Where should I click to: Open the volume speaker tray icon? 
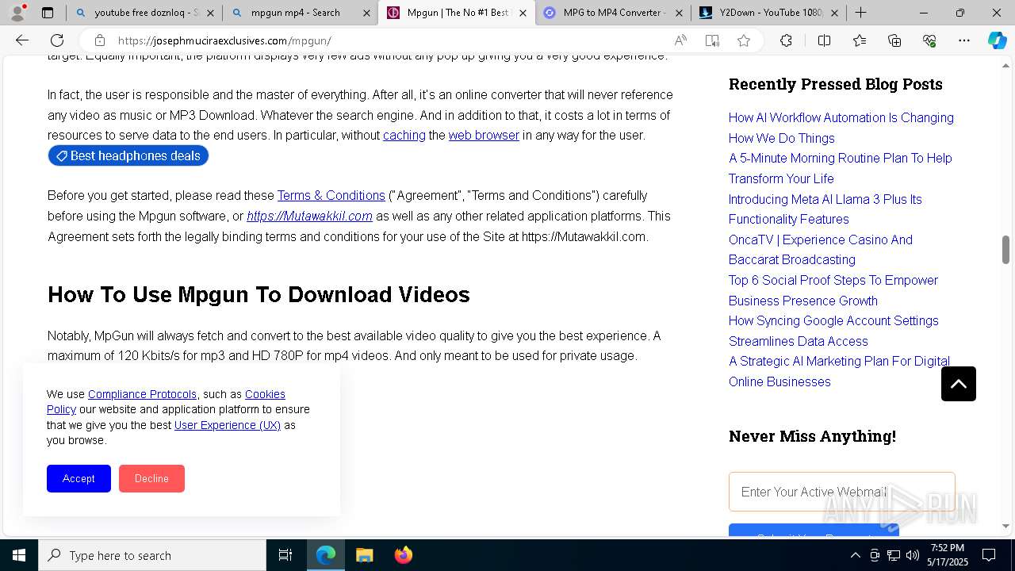(x=912, y=555)
